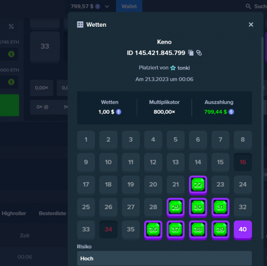Image resolution: width=267 pixels, height=266 pixels.
Task: Click Keno tile number 35
Action: tap(131, 230)
